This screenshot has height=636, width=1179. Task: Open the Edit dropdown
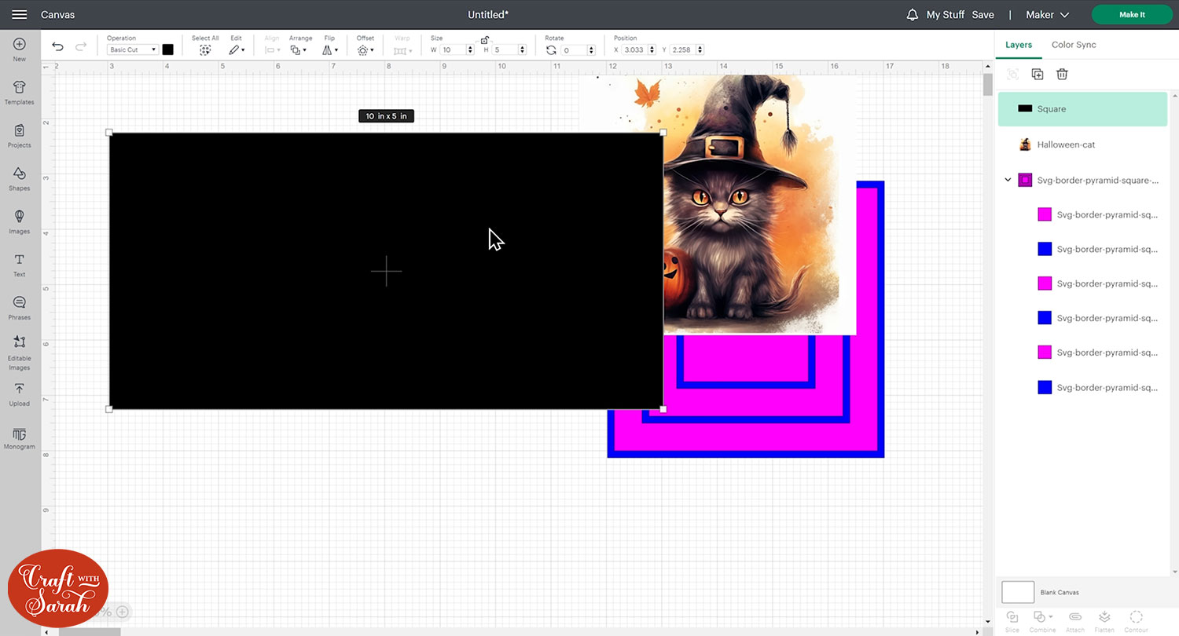pos(237,49)
